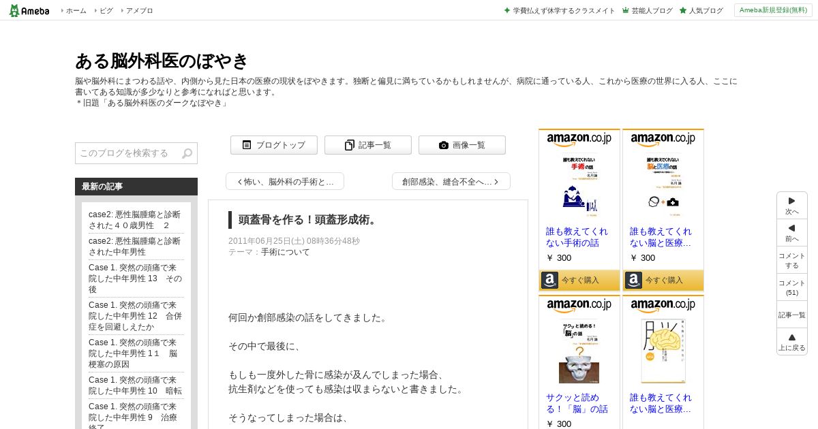The image size is (818, 429).
Task: Open the ブログトップ button
Action: pyautogui.click(x=273, y=145)
